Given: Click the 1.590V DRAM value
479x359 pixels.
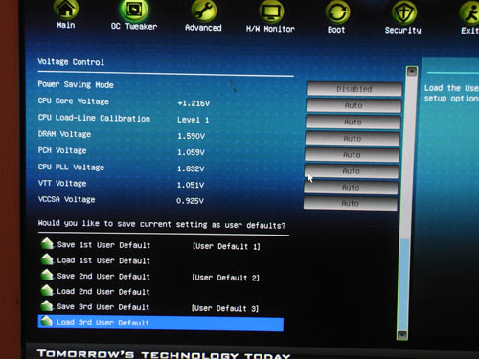Looking at the screenshot, I should point(192,136).
